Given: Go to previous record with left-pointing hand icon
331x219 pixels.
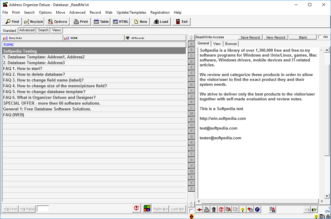Looking at the screenshot, I should pyautogui.click(x=307, y=210).
